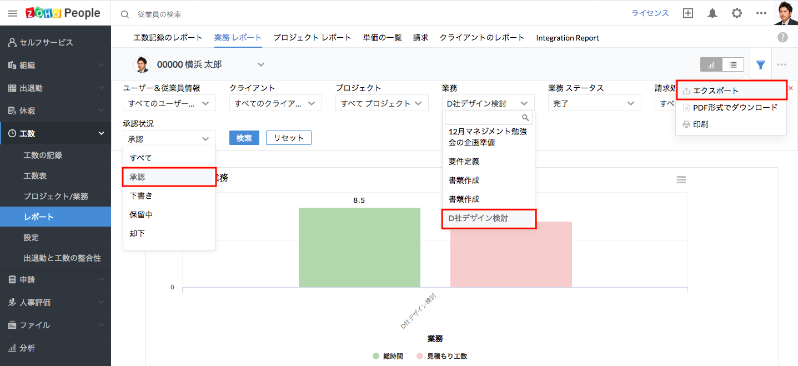Switch to プロジェクト レポート tab
The image size is (798, 366).
tap(312, 38)
